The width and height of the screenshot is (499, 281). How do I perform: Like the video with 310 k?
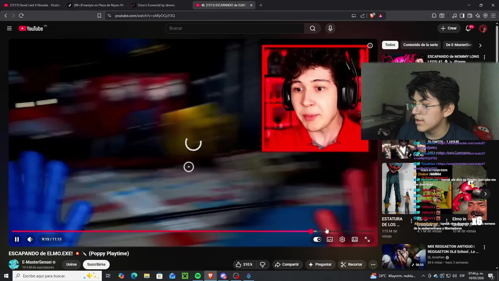point(244,264)
